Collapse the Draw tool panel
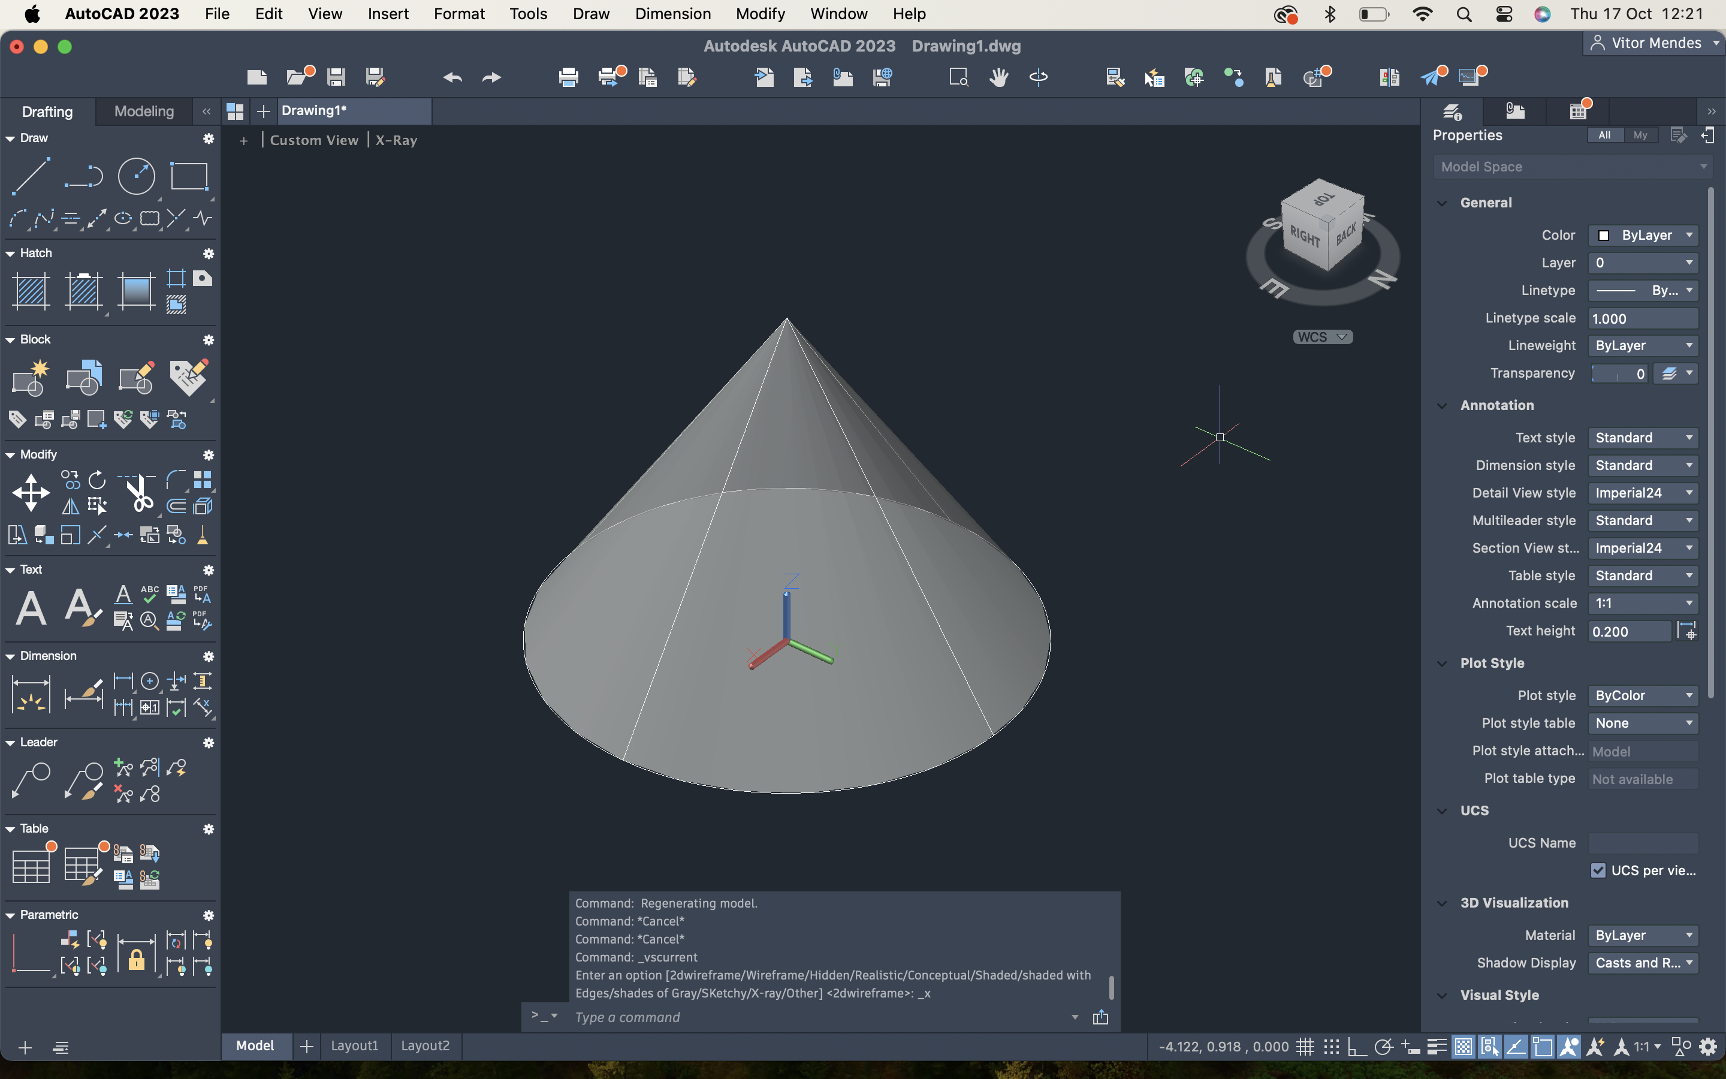The height and width of the screenshot is (1079, 1726). pyautogui.click(x=10, y=138)
